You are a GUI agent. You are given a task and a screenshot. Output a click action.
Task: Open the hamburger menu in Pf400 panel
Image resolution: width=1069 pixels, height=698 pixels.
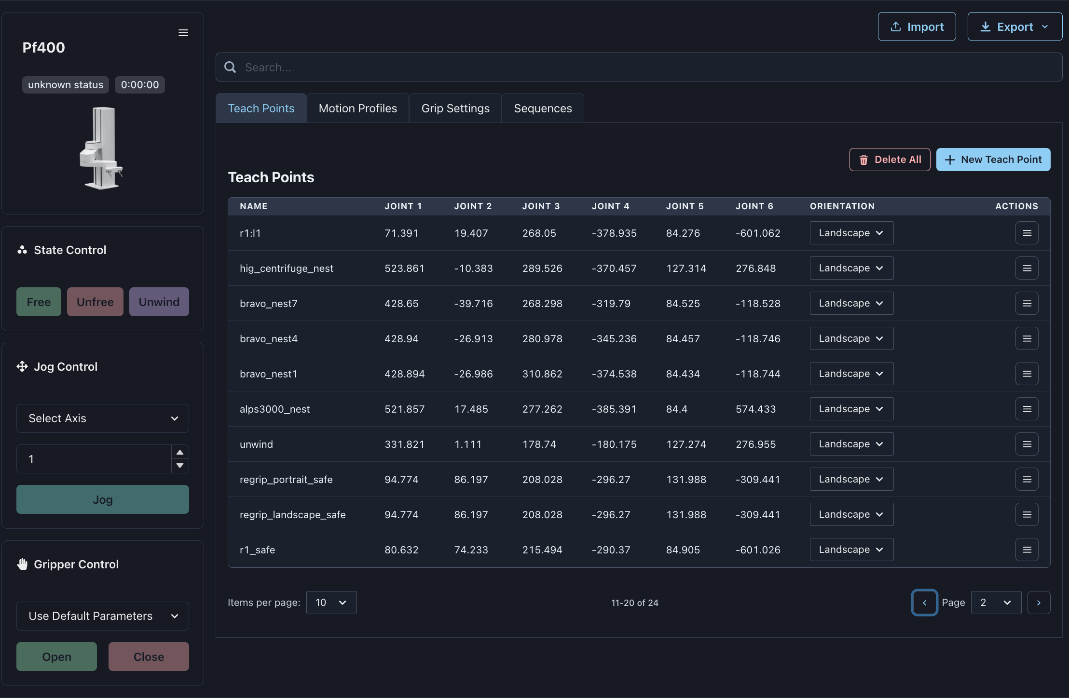183,33
